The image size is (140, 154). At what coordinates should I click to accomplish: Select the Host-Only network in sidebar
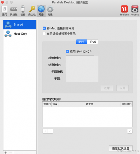pyautogui.click(x=20, y=34)
